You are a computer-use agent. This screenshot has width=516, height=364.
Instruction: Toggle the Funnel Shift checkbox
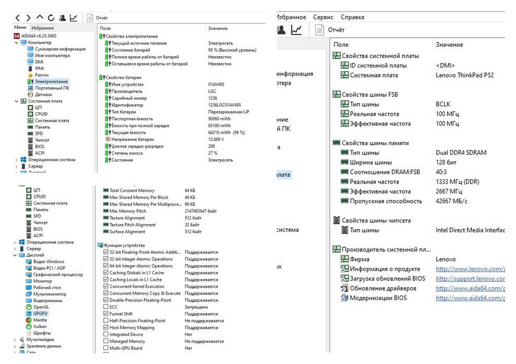click(106, 314)
